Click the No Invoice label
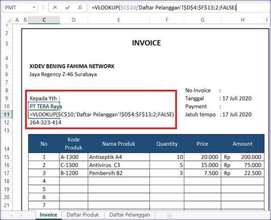This screenshot has height=220, width=271. click(198, 91)
